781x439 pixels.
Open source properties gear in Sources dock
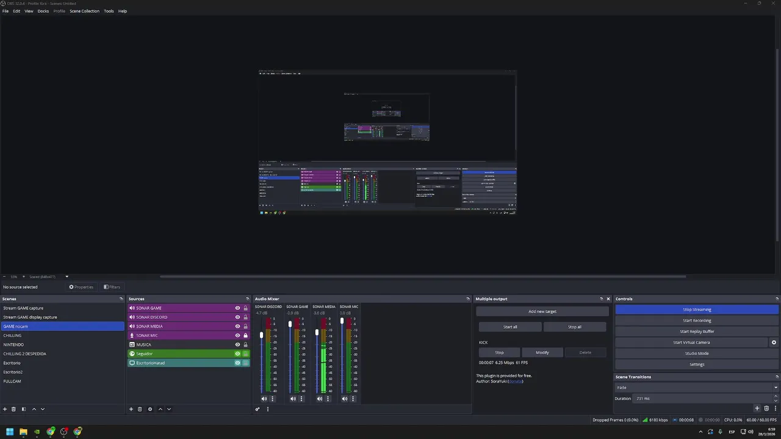pyautogui.click(x=150, y=409)
